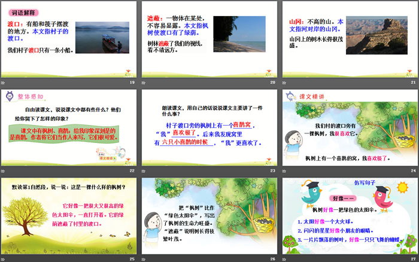Select slide 21 thumbnail about 山冈
Viewport: 419px width, 262px height.
[350, 39]
